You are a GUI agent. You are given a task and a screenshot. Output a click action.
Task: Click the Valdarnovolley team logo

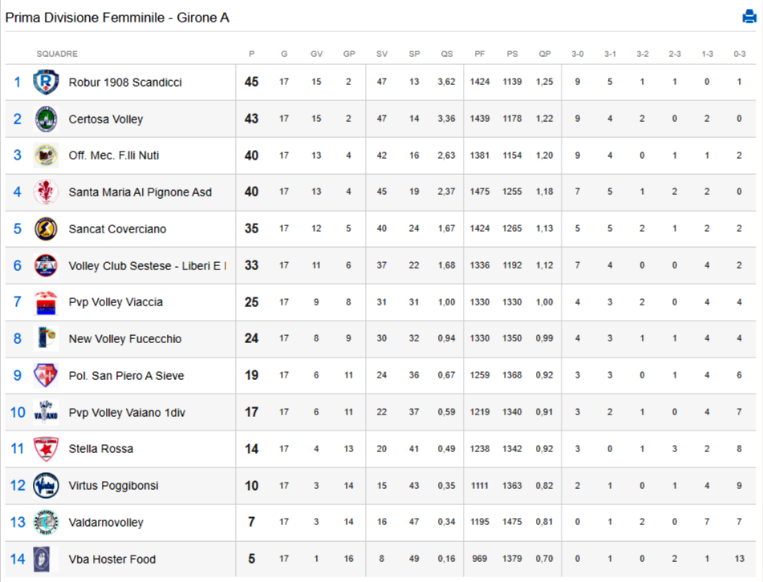46,522
